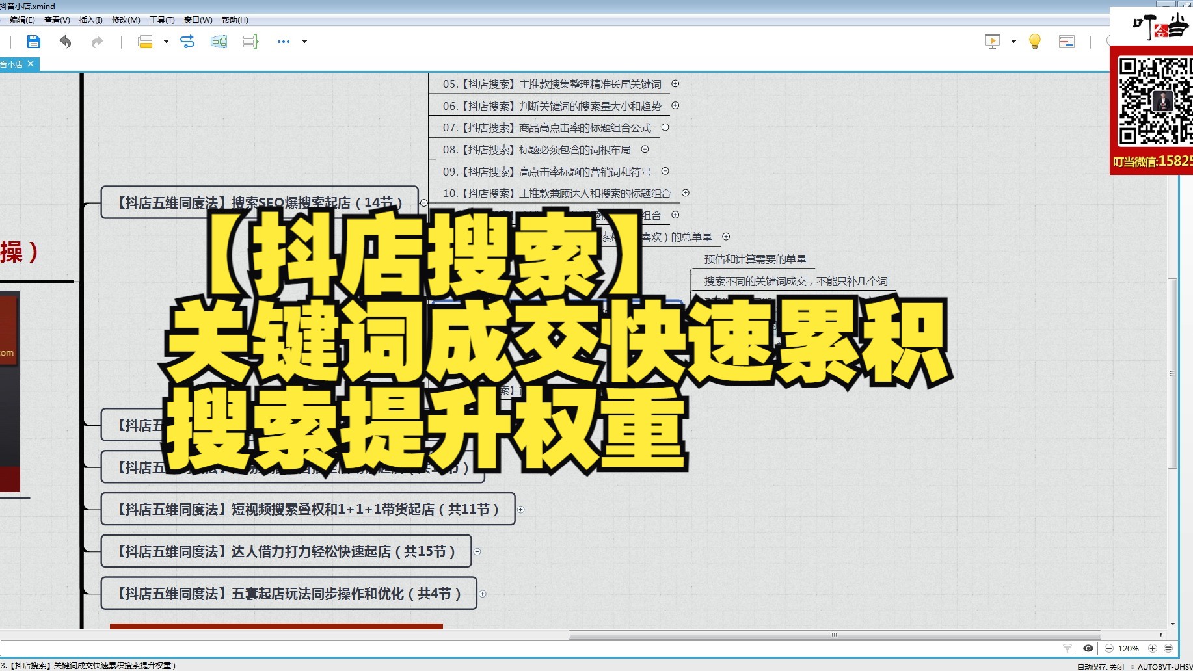This screenshot has height=671, width=1193.
Task: Select topic 五套起店玩法同步操作和优化 (共4节)
Action: [289, 594]
